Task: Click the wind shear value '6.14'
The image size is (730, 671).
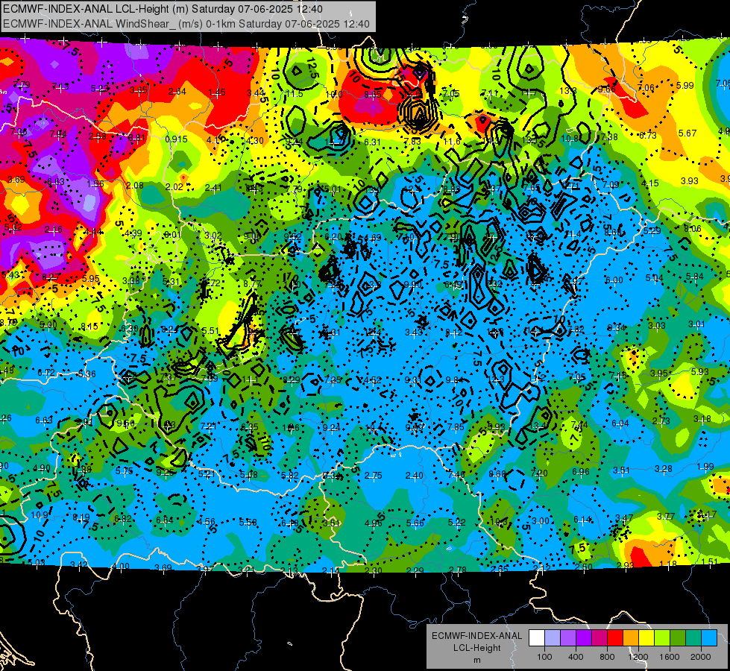Action: tap(582, 520)
